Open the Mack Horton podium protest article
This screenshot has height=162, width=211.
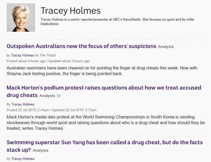click(x=104, y=88)
